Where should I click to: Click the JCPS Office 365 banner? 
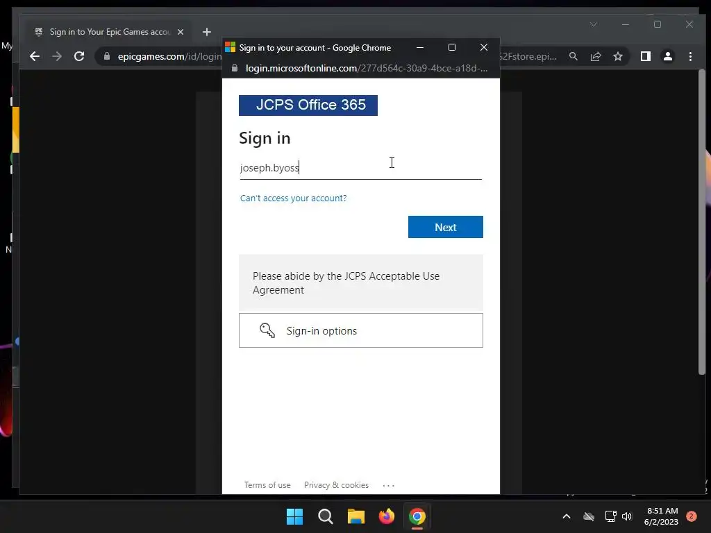(x=308, y=105)
